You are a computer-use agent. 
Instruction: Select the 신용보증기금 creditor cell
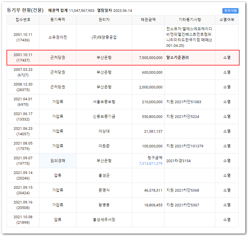(x=104, y=116)
